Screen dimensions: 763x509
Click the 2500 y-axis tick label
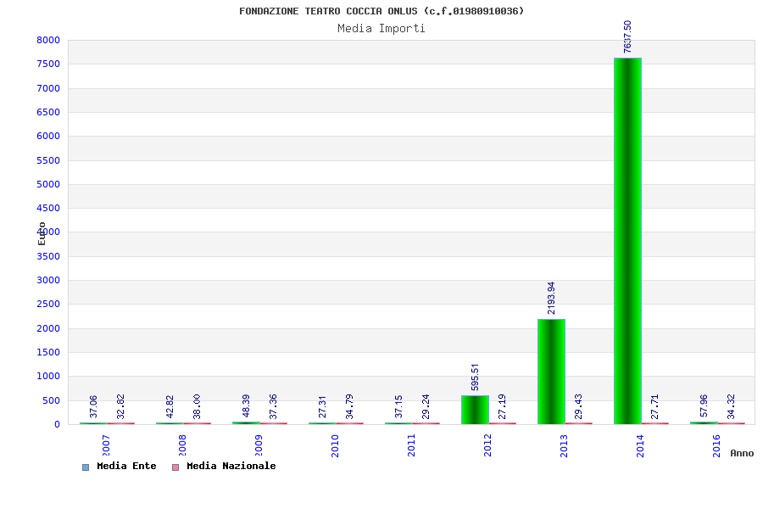[48, 305]
